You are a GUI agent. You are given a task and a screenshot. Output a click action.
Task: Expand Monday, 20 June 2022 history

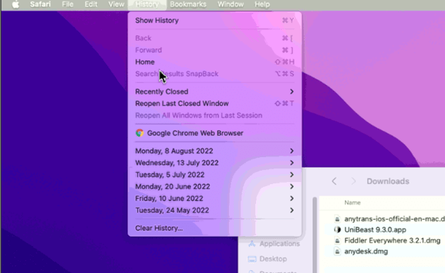[215, 186]
